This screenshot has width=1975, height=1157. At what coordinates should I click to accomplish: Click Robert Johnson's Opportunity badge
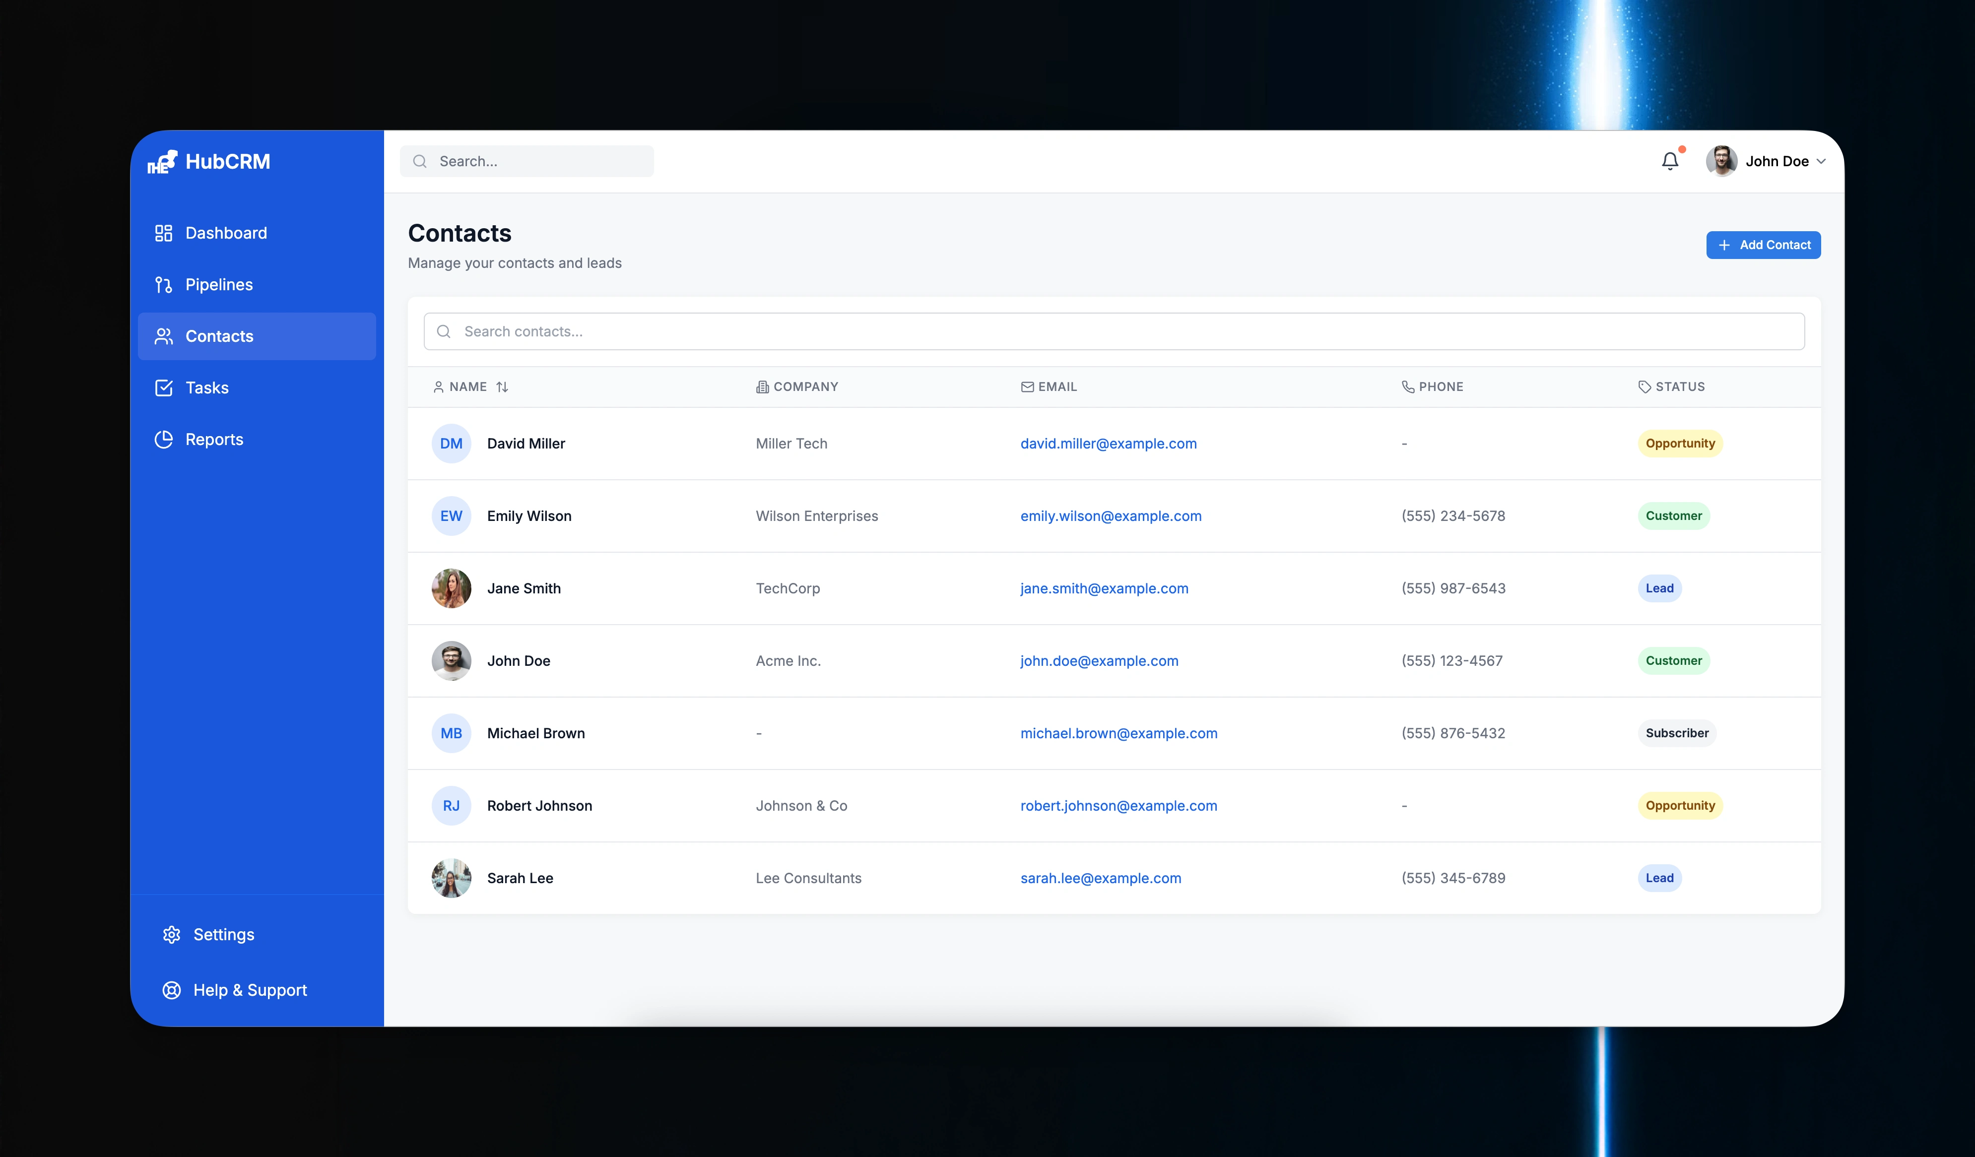1680,806
